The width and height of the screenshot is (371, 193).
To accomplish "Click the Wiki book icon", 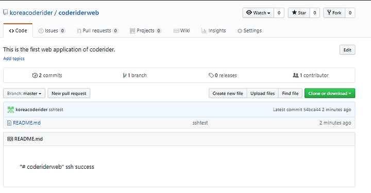I will [x=176, y=31].
